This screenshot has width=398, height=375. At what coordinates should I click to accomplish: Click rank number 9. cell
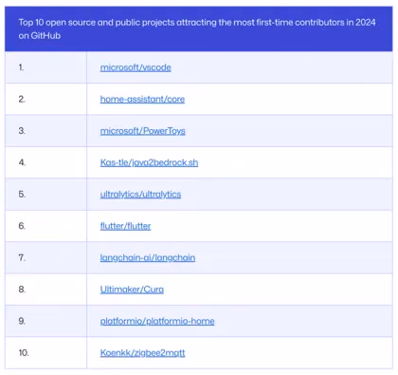tap(45, 321)
